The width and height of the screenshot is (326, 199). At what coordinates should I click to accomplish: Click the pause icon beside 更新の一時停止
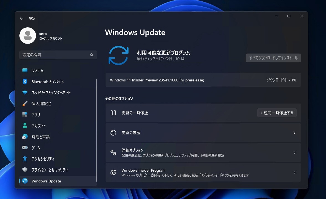coord(113,113)
